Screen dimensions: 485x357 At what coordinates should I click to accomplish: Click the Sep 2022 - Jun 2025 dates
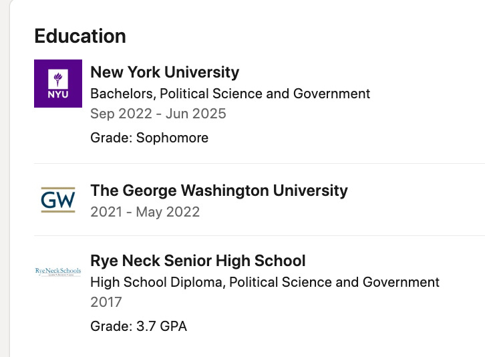pyautogui.click(x=158, y=114)
